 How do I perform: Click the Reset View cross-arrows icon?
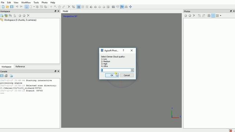(x=131, y=7)
